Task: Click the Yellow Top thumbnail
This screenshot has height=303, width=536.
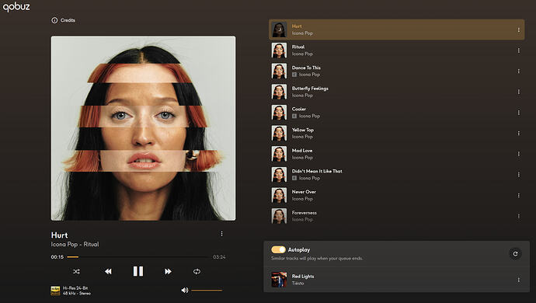Action: pyautogui.click(x=279, y=133)
